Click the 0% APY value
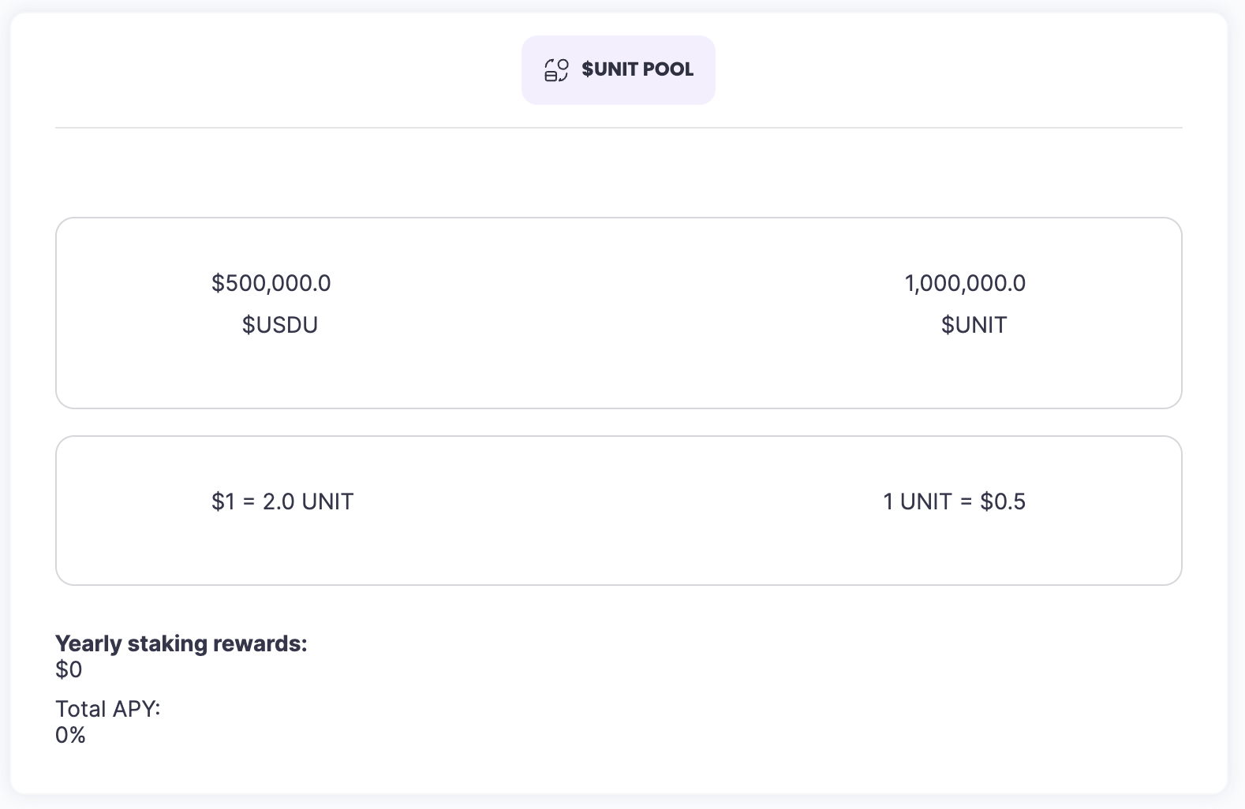The image size is (1245, 809). tap(70, 735)
